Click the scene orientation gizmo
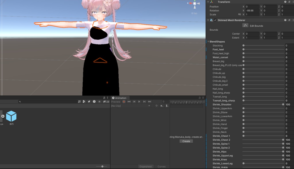 click(x=195, y=3)
